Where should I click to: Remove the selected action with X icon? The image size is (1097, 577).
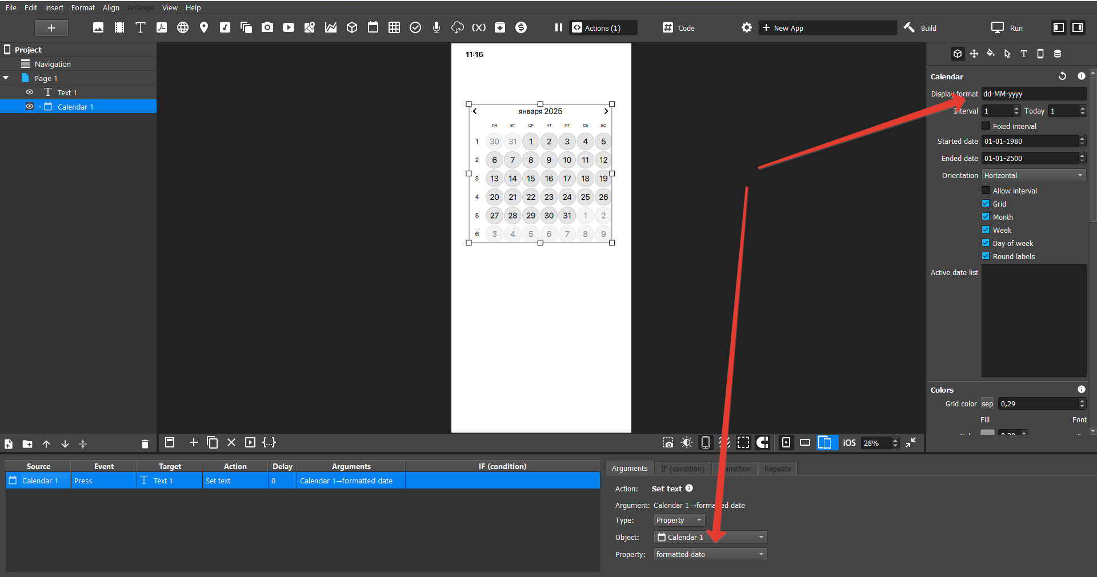pos(231,442)
